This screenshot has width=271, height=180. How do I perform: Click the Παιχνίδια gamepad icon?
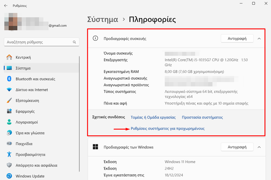(x=9, y=144)
